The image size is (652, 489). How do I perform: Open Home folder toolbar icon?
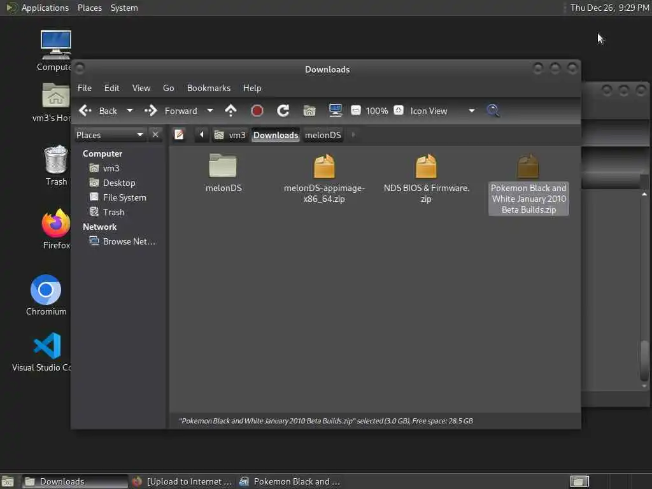(309, 111)
